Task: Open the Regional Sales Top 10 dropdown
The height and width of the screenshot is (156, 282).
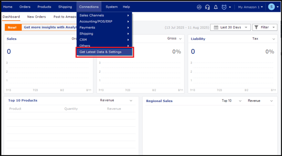Action: tap(231, 101)
